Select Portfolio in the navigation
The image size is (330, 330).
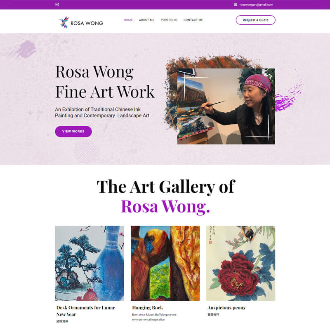pos(169,20)
